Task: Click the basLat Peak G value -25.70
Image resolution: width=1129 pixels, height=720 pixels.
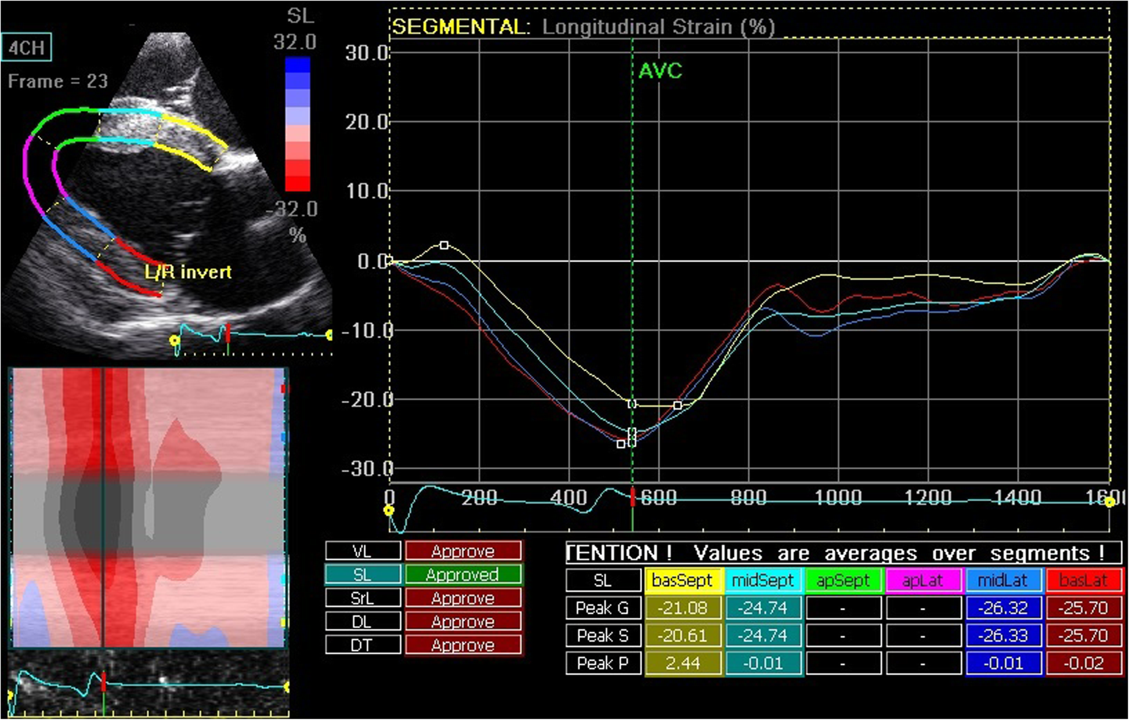Action: click(1083, 608)
